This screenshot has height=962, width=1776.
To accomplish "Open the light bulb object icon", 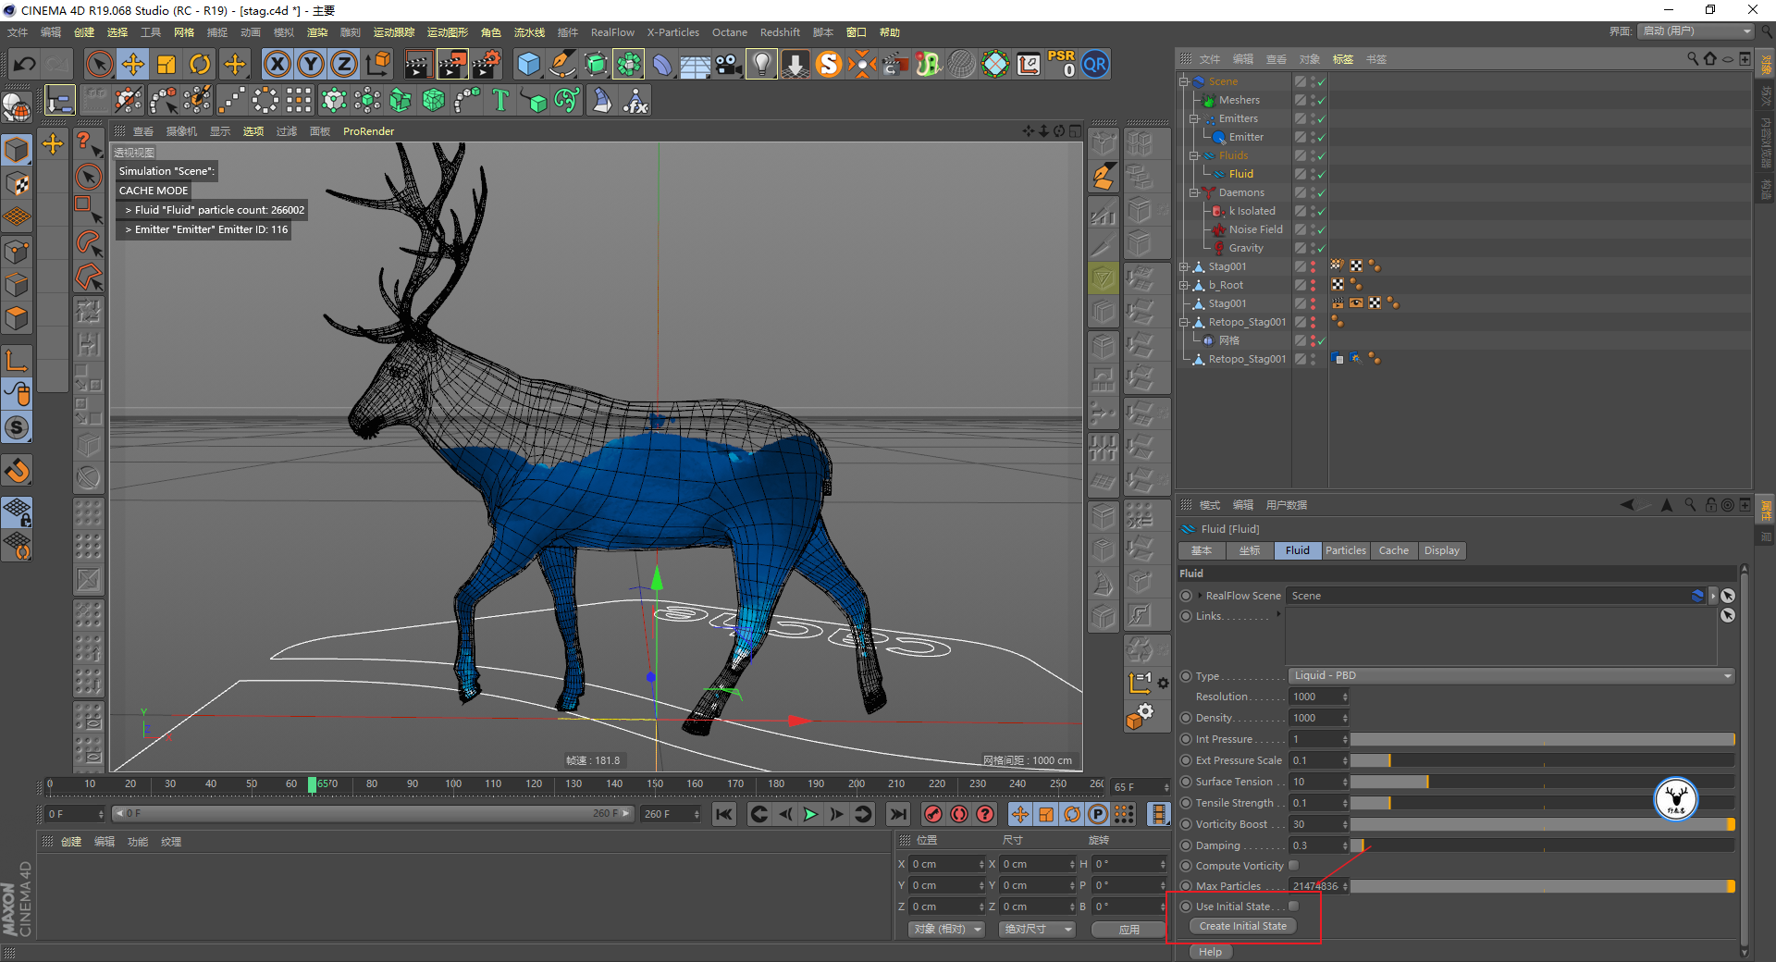I will (x=760, y=64).
